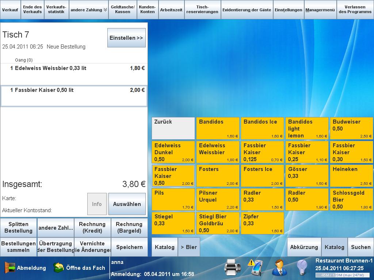Click Speichern to save the order
The height and width of the screenshot is (280, 374).
129,247
